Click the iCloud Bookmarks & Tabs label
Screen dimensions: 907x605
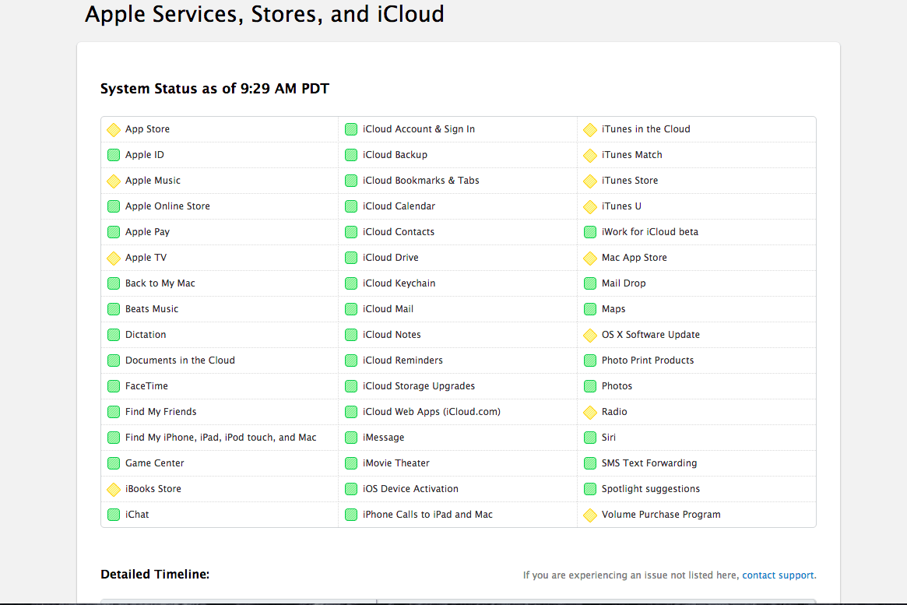pyautogui.click(x=420, y=181)
